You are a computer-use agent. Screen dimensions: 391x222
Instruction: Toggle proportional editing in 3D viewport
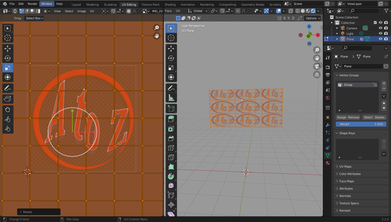click(x=238, y=11)
